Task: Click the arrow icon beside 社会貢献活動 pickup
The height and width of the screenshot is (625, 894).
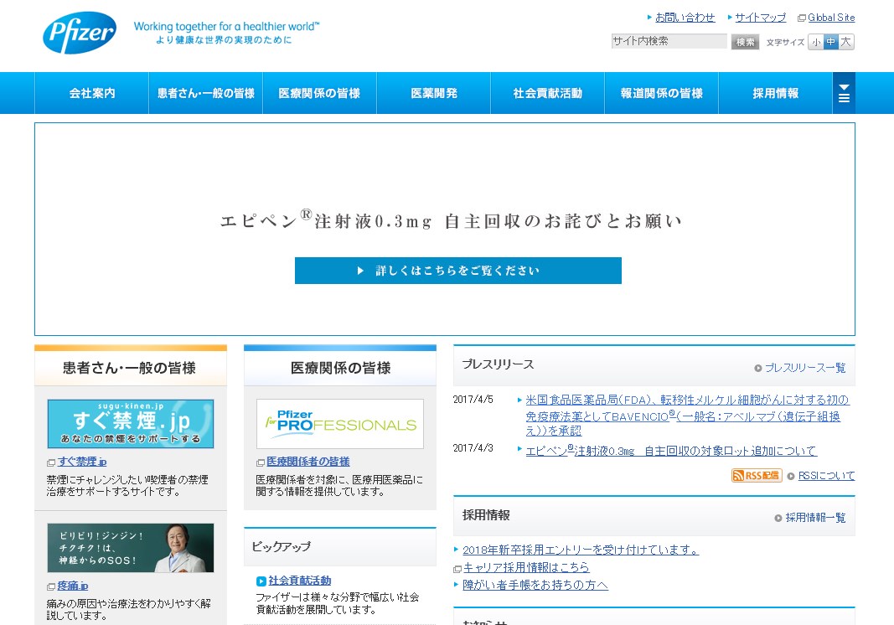Action: (x=261, y=581)
